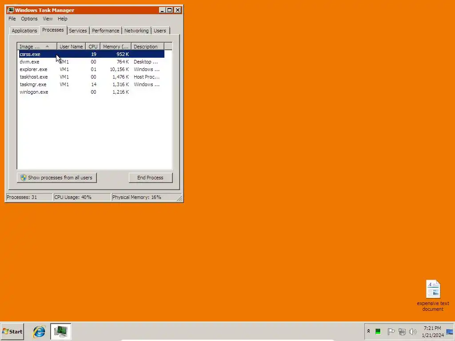This screenshot has height=341, width=455.
Task: Sort by Description column header
Action: pos(148,46)
